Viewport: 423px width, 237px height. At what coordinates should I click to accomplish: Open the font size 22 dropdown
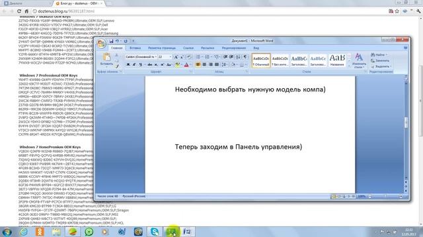[x=170, y=57]
